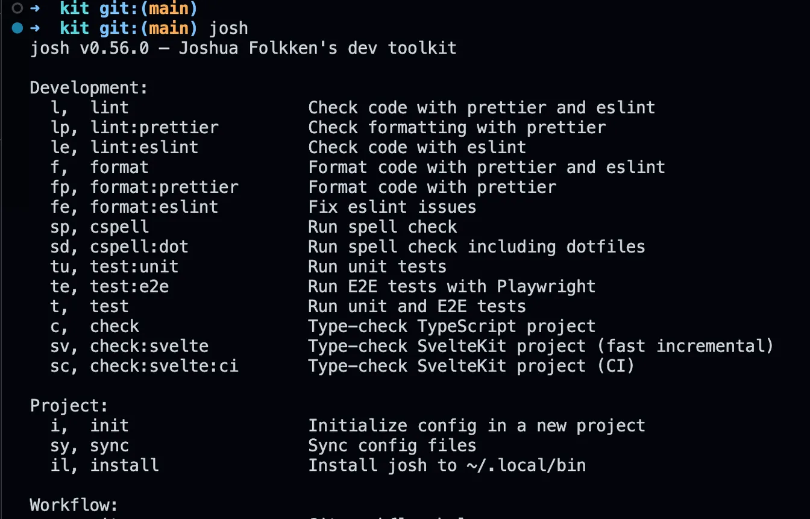Click the "il, install" command row
Viewport: 810px width, 519px height.
point(318,466)
